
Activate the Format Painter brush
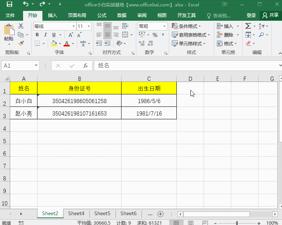tap(21, 43)
